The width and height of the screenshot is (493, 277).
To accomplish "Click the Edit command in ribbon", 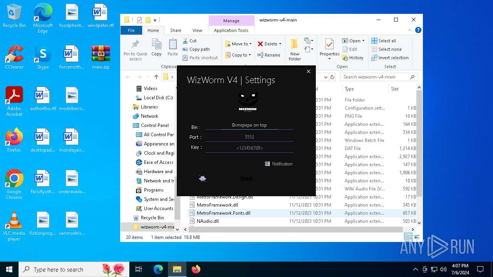I will coord(350,49).
